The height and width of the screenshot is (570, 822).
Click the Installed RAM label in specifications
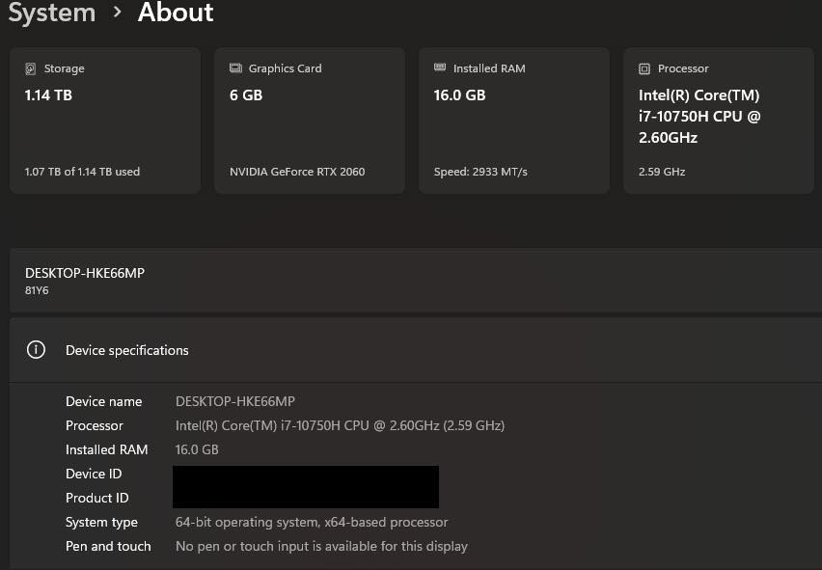107,449
